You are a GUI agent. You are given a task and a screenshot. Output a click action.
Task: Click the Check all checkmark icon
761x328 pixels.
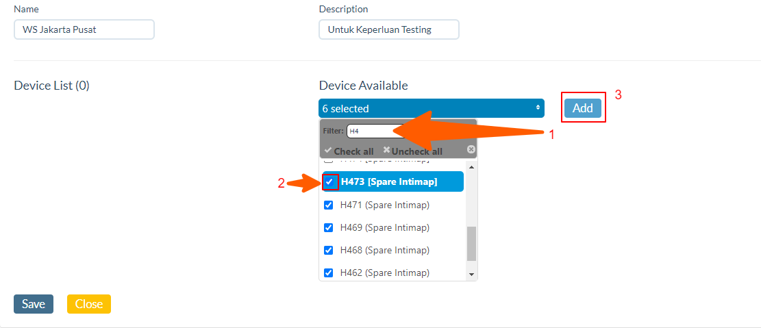point(328,151)
